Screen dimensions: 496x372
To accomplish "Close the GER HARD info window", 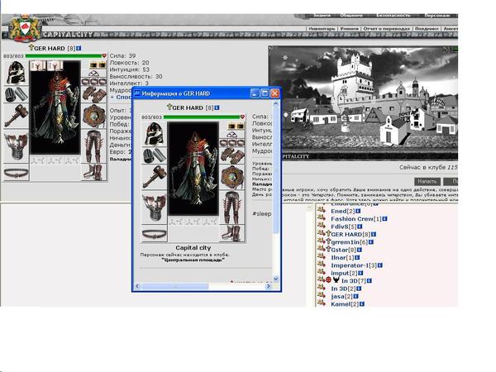I will point(274,93).
